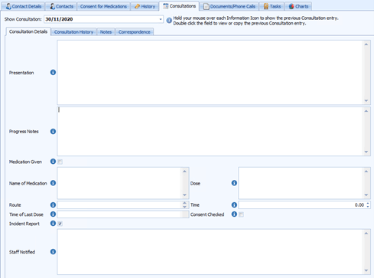
Task: Click the Staff Notified information icon
Action: coord(53,252)
